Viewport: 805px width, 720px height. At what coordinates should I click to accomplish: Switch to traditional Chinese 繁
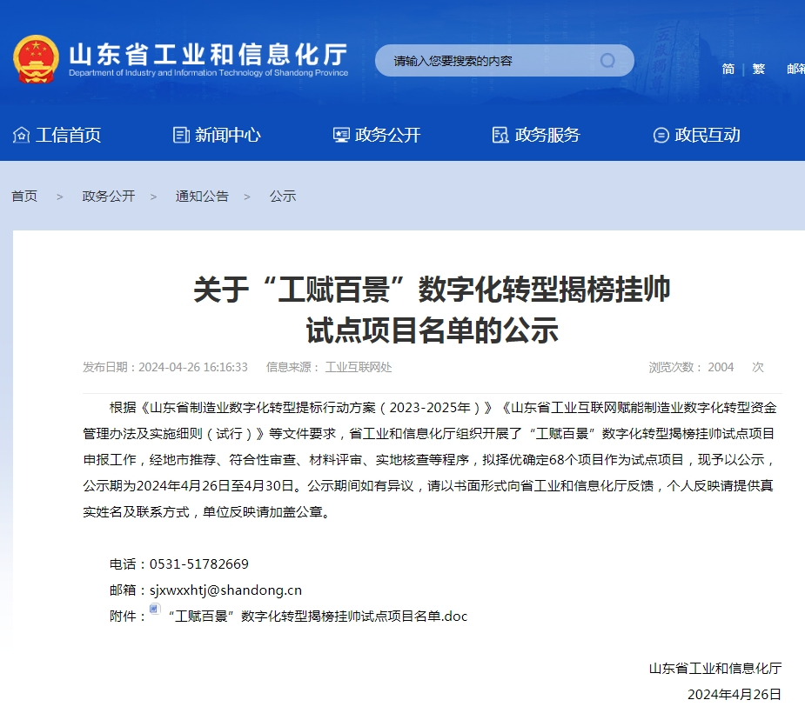(x=759, y=69)
